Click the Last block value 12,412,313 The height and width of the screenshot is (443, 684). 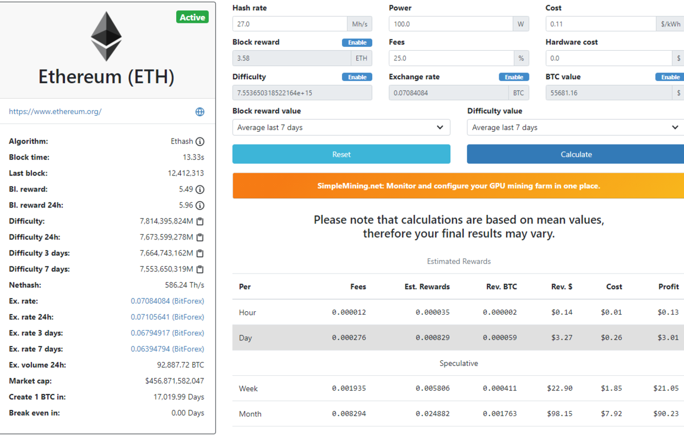tap(186, 173)
